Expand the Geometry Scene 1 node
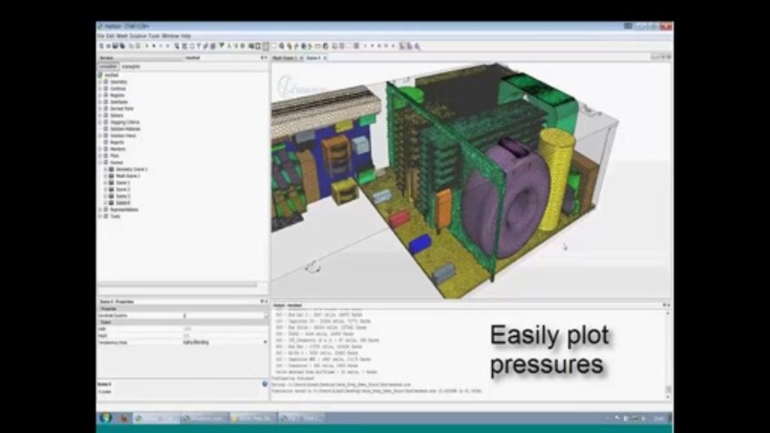The width and height of the screenshot is (770, 433). [x=105, y=169]
